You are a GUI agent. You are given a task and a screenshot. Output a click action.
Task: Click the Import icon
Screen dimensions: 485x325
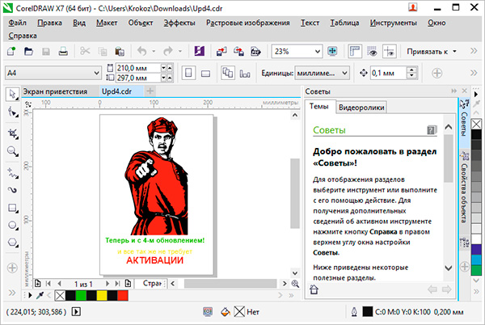[x=221, y=51]
